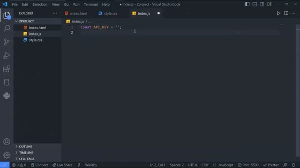Expand the TIMELINE section
This screenshot has height=168, width=300.
[37, 153]
